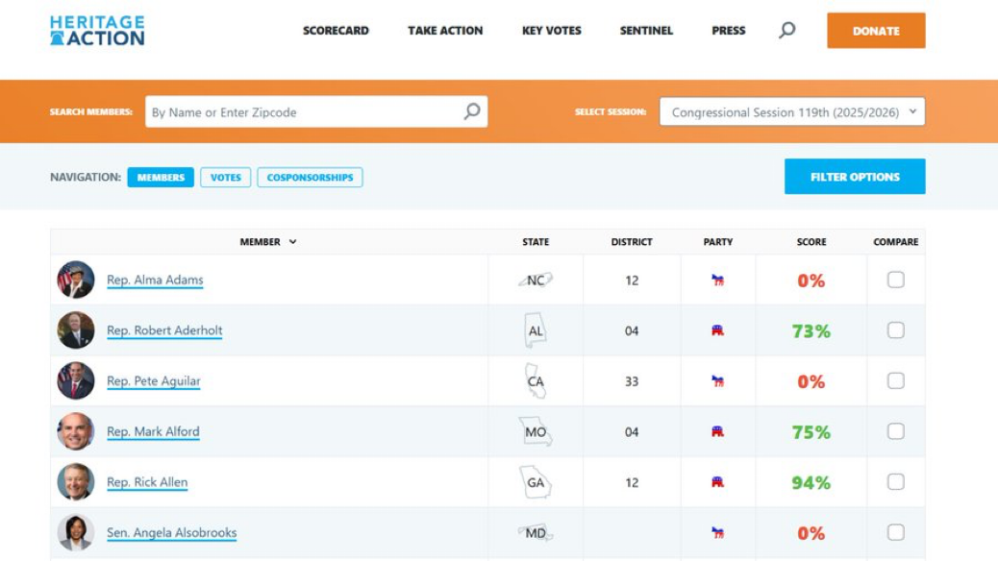
Task: Go to Key Votes page
Action: 551,31
